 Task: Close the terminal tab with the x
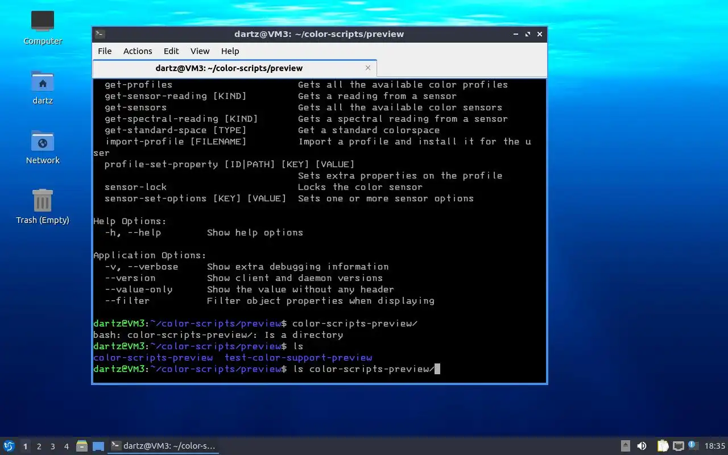click(x=368, y=68)
